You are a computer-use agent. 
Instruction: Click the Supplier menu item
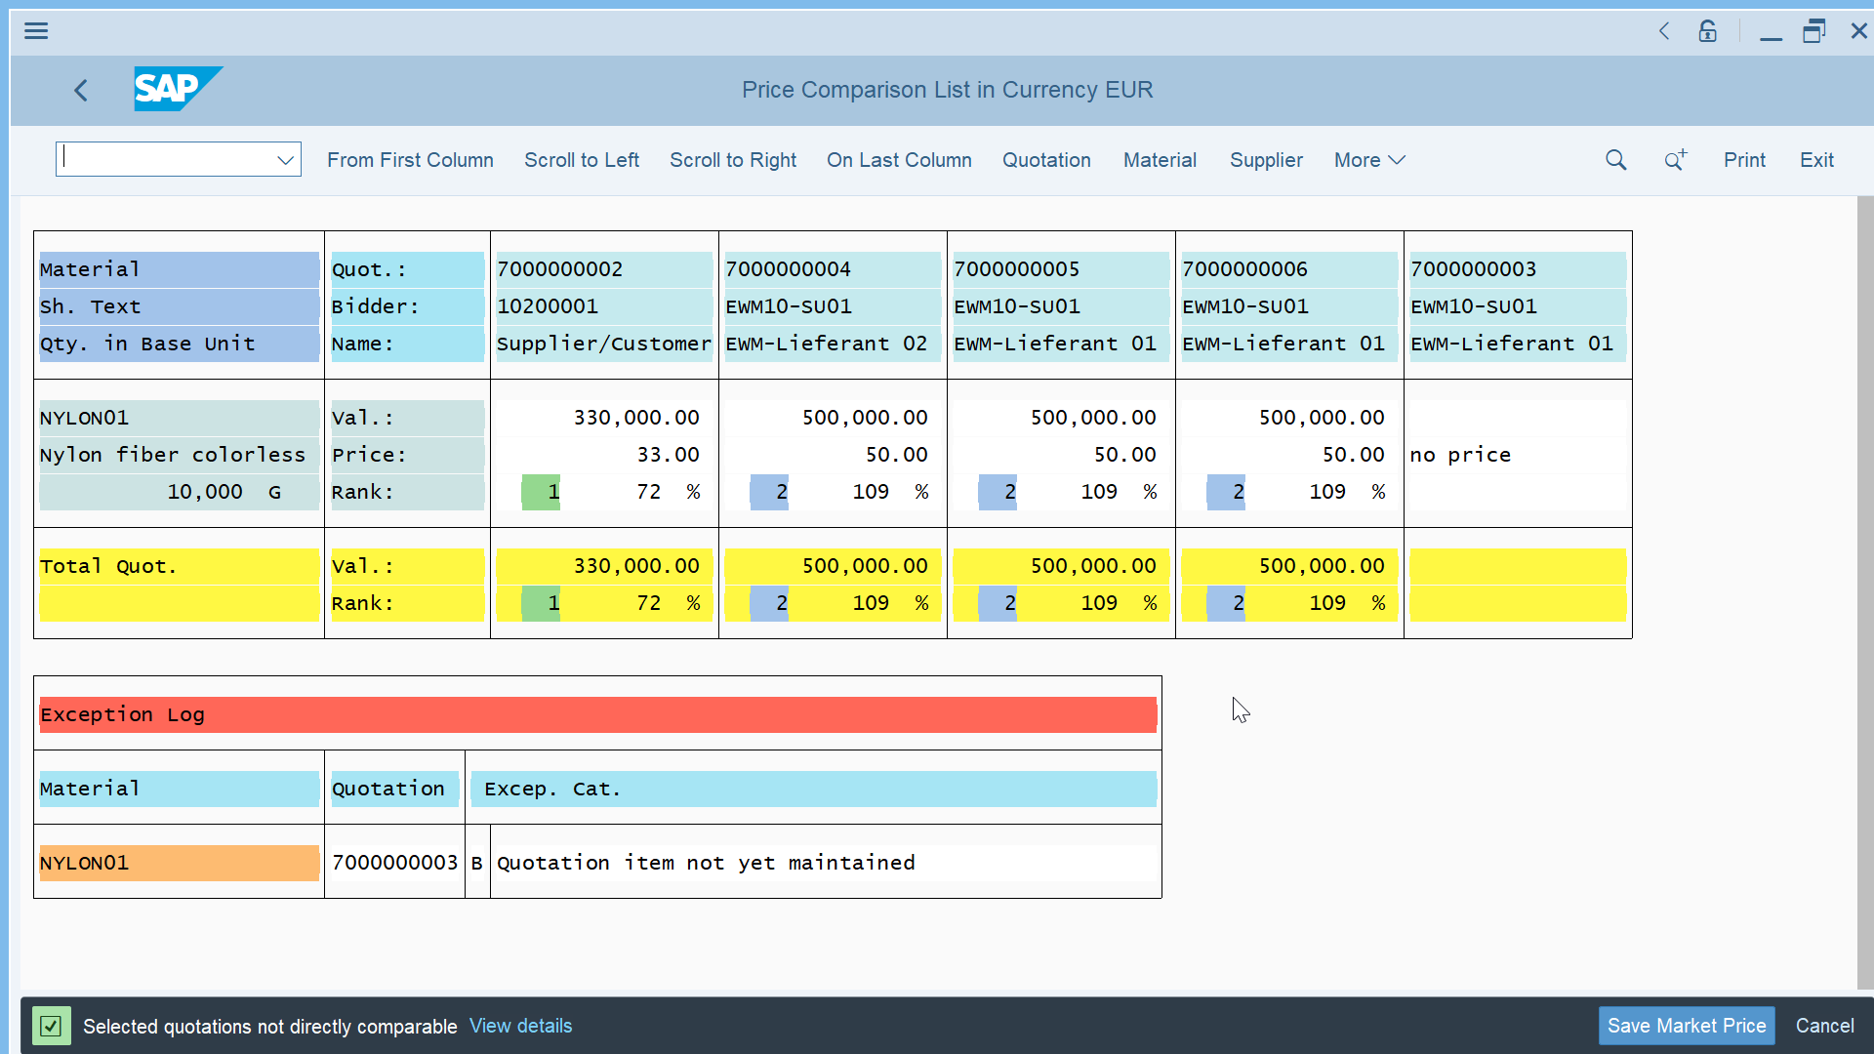click(1267, 160)
